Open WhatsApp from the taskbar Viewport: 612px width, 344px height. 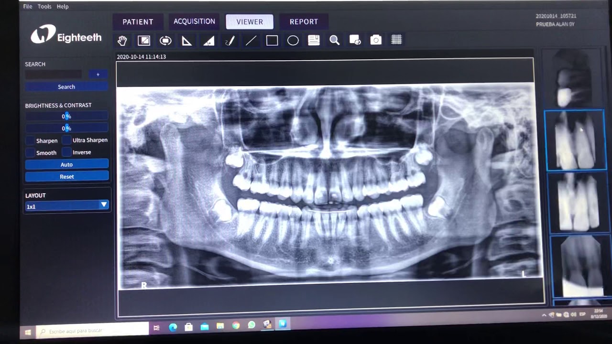pyautogui.click(x=251, y=325)
